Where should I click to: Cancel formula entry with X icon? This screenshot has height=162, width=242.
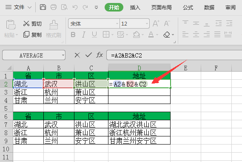tap(77, 55)
